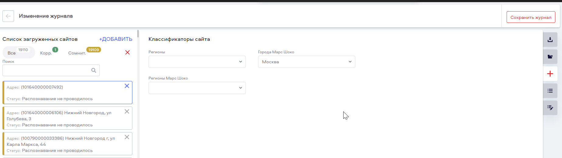The image size is (562, 158).
Task: Remove site 101640000007492 with blue X
Action: pyautogui.click(x=127, y=86)
